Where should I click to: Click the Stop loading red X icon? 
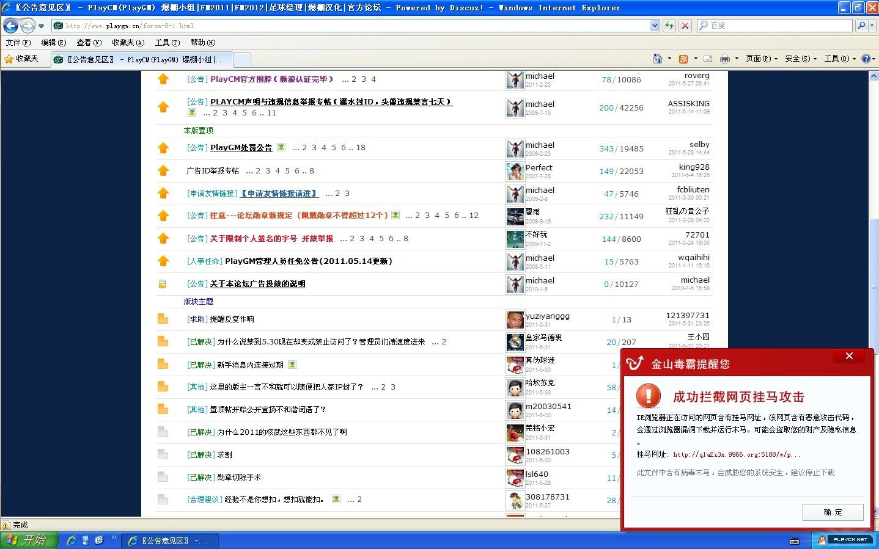pos(685,26)
